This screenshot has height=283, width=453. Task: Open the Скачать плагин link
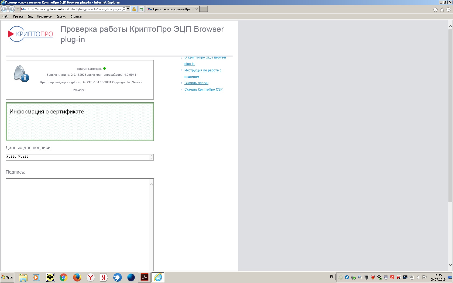pos(196,83)
